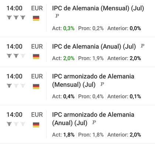The image size is (155, 146).
Task: Open IPC armonizado de Alemania (Mensual) event
Action: point(93,80)
